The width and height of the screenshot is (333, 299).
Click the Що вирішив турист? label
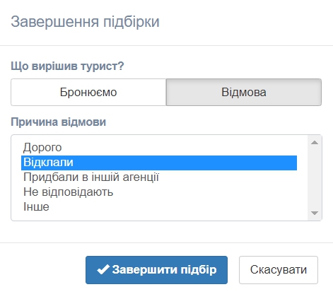click(67, 66)
